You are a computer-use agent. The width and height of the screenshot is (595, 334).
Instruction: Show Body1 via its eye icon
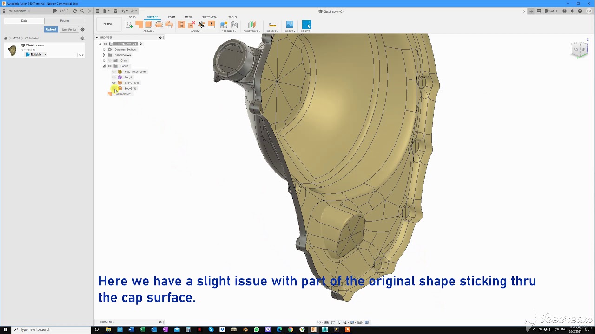click(x=114, y=77)
